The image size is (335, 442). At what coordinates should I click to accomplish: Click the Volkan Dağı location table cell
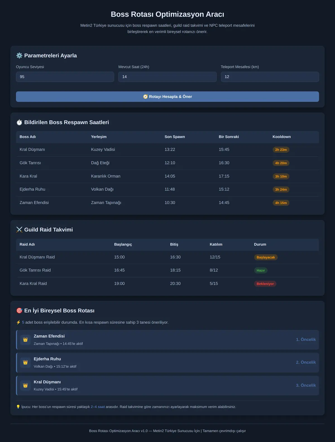102,189
